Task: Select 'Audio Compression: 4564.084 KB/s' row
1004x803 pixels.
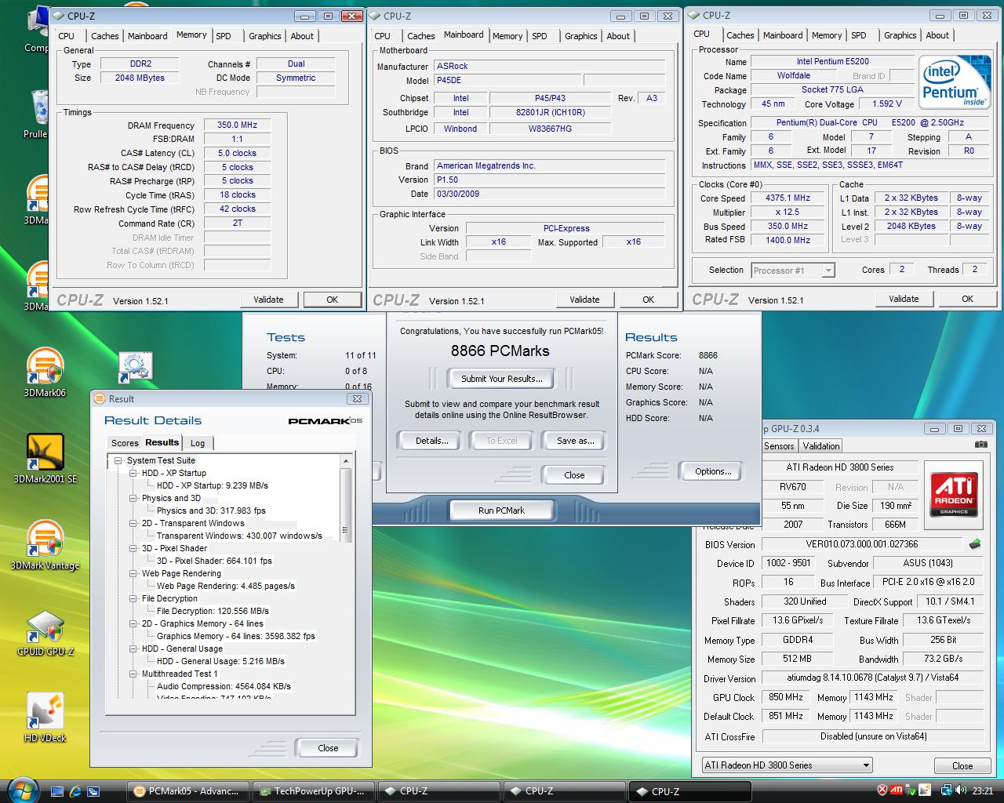Action: coord(224,686)
